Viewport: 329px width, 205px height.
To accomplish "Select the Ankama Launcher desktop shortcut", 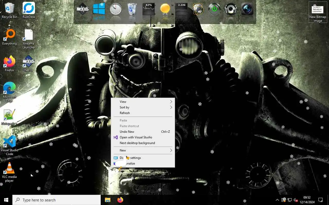I will [x=29, y=39].
